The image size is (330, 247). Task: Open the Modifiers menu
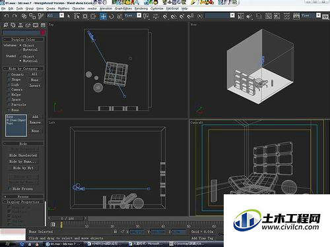tap(63, 9)
